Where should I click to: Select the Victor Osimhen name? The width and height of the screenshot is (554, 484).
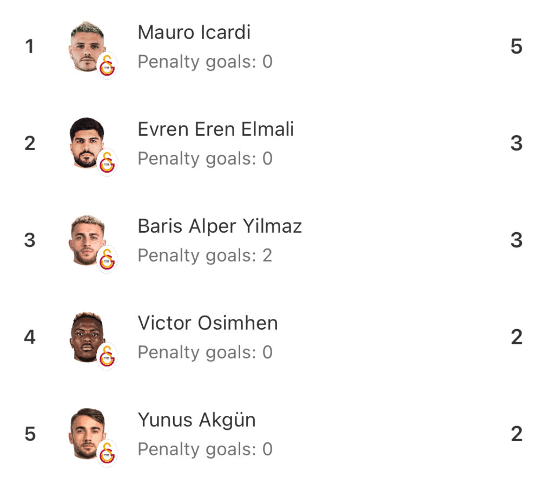click(x=208, y=323)
